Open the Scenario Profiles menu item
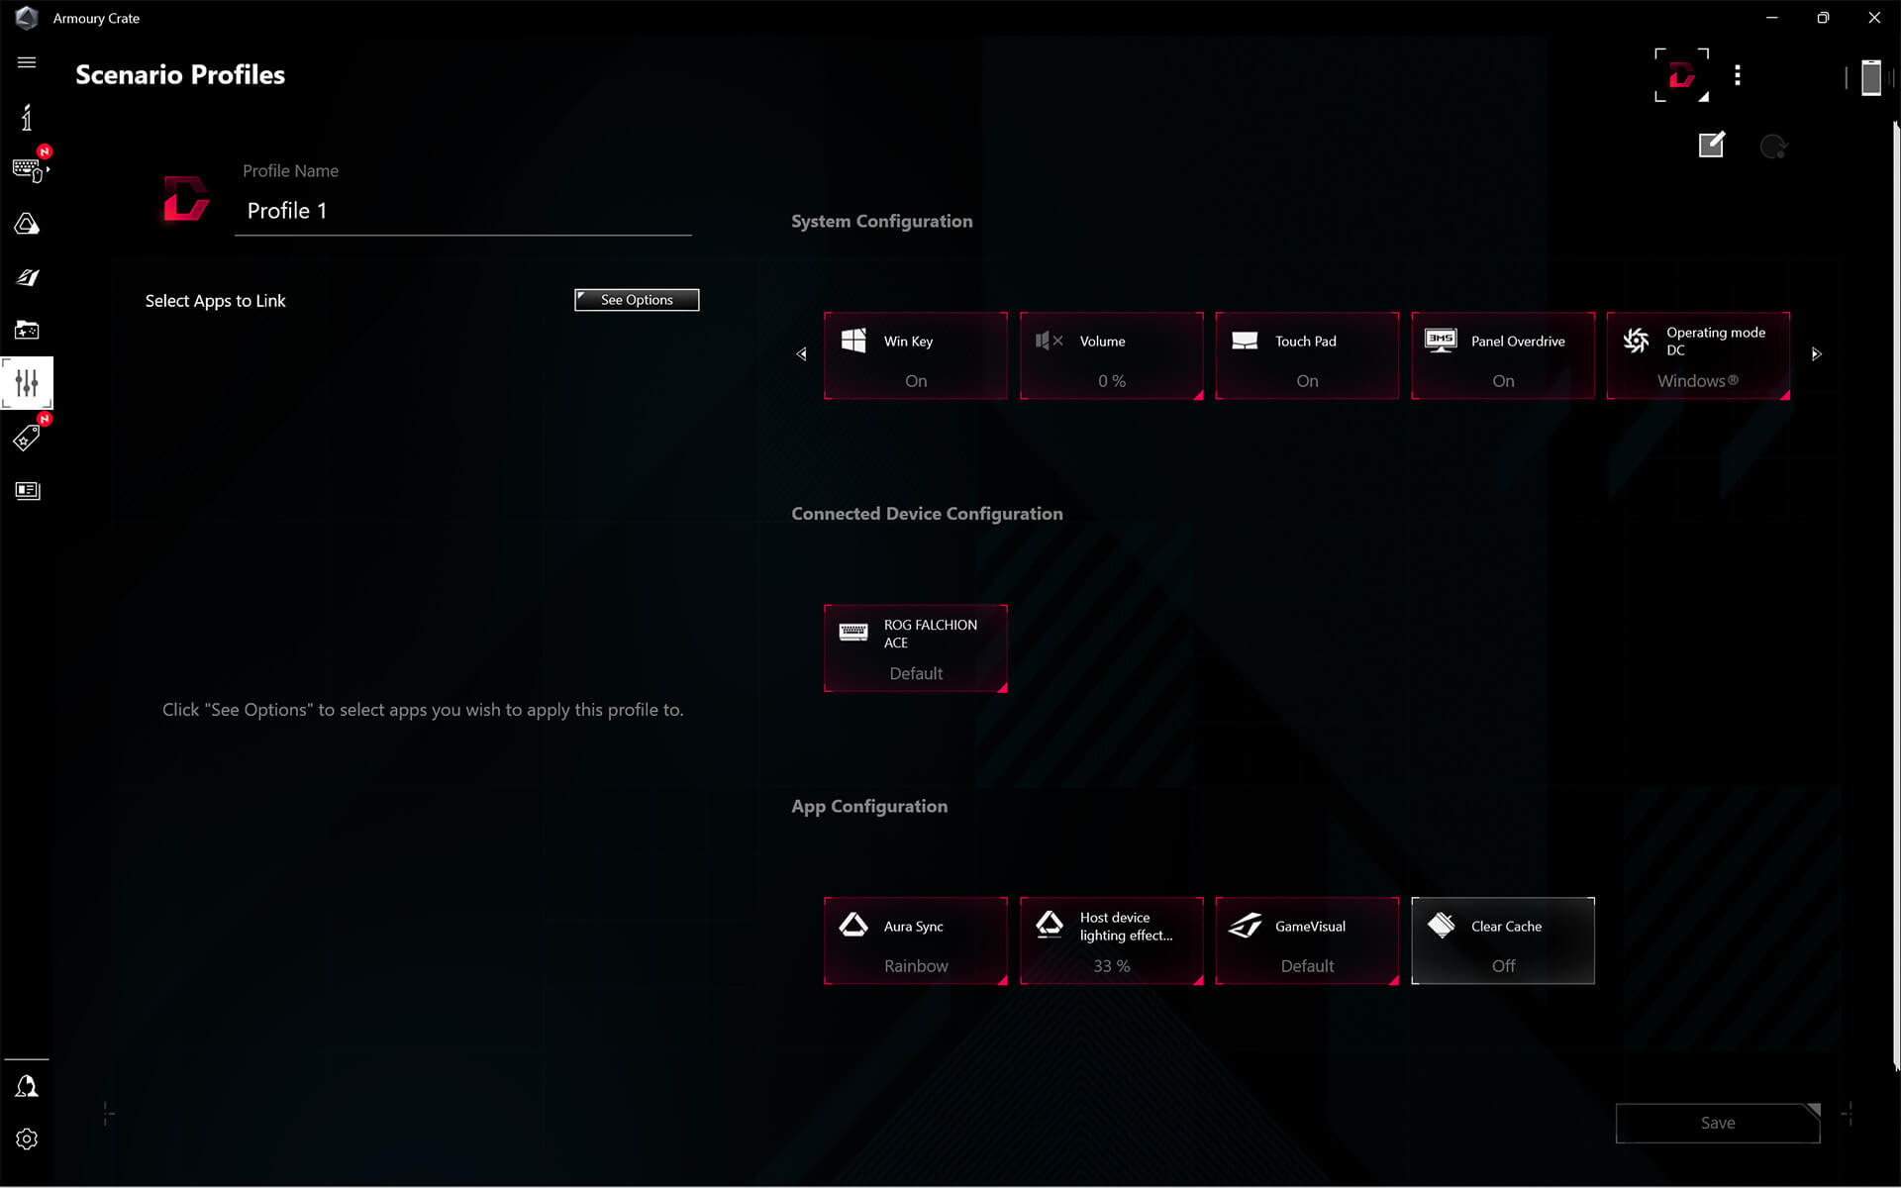The height and width of the screenshot is (1188, 1901). [x=28, y=383]
